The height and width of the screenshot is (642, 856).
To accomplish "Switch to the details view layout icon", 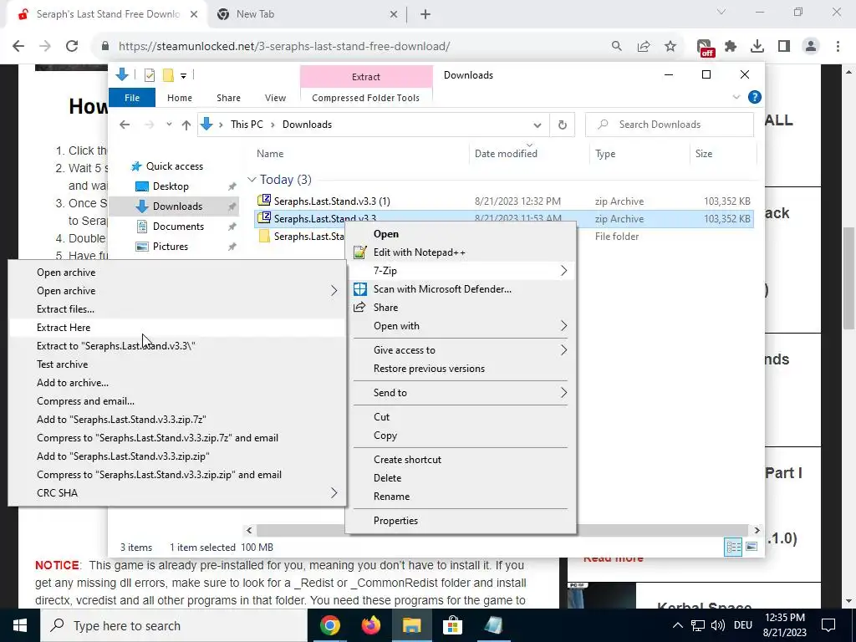I will coord(733,547).
